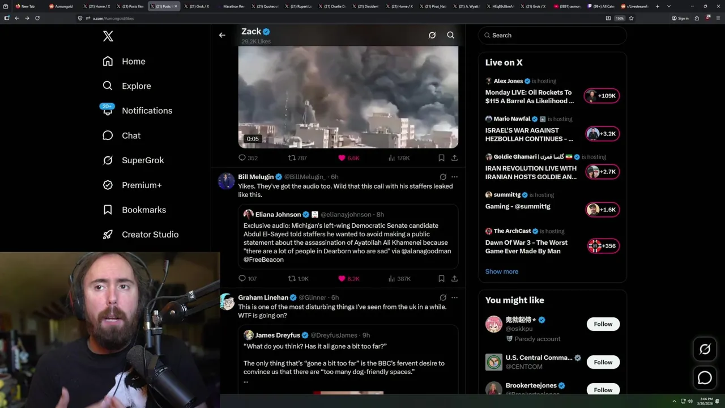Join Goldie Ghamari live with +2.7K
Image resolution: width=725 pixels, height=408 pixels.
click(602, 172)
